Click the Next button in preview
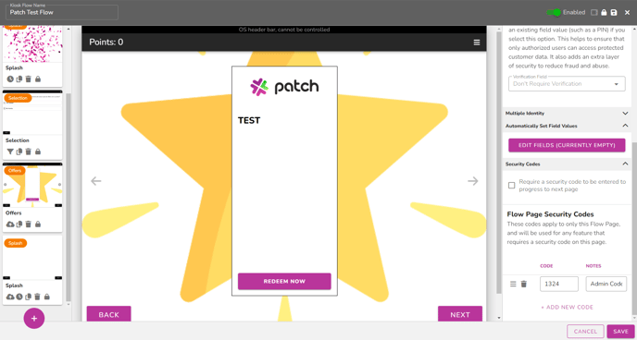The image size is (637, 340). point(460,314)
